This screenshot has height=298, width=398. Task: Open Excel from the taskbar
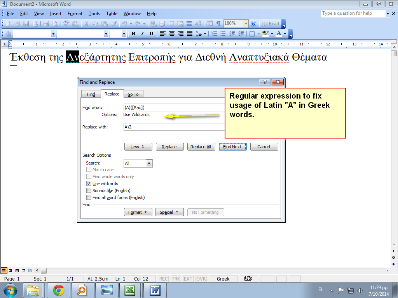(x=130, y=290)
